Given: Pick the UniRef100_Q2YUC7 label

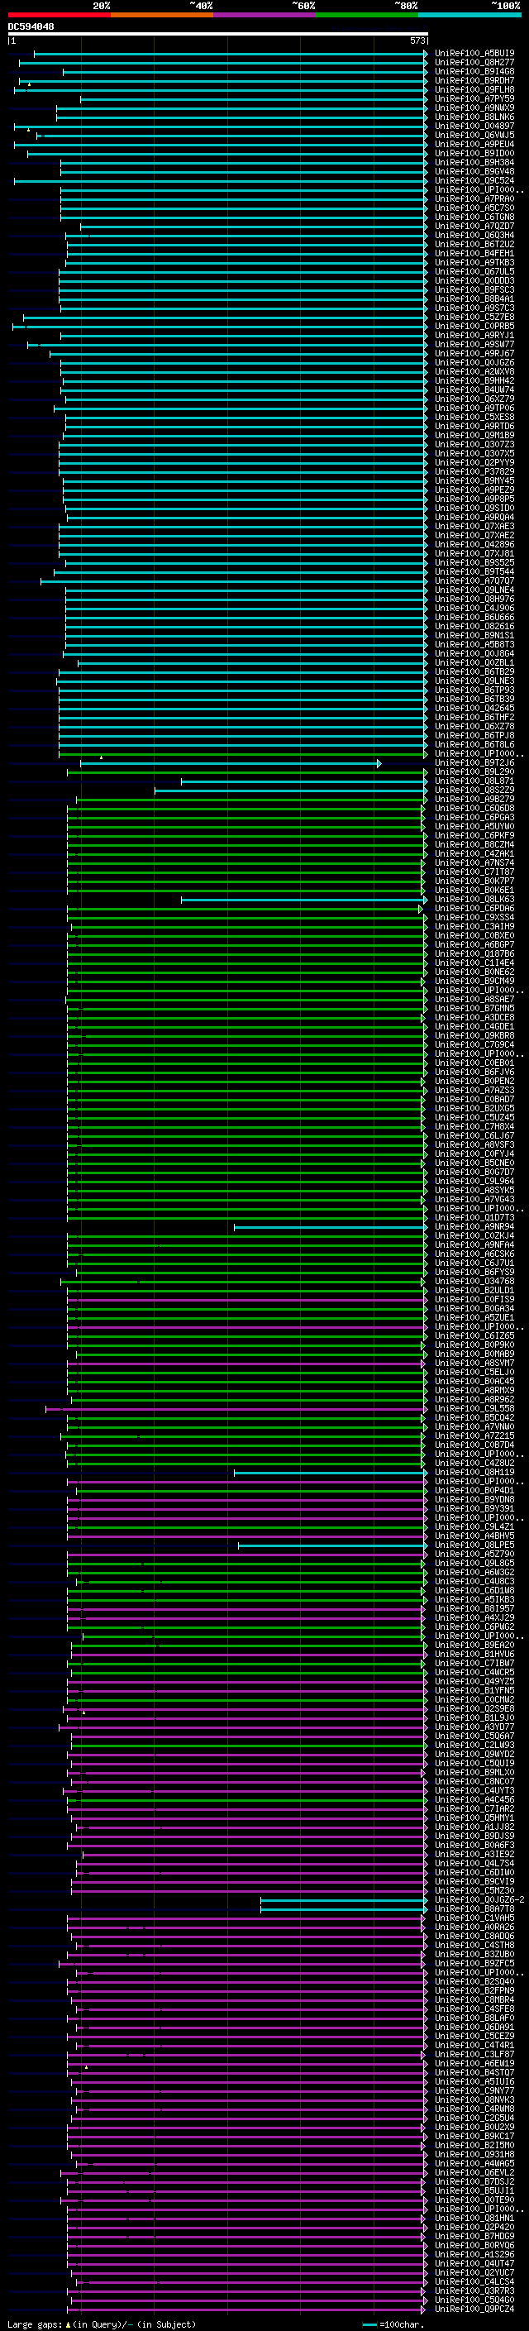Looking at the screenshot, I should coord(474,2272).
